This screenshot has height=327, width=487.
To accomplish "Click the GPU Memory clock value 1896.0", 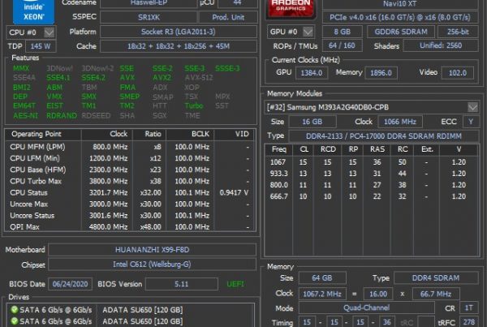I will coord(381,73).
